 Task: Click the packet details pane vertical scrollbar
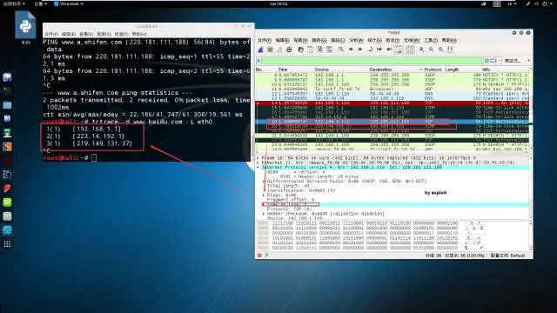531,187
